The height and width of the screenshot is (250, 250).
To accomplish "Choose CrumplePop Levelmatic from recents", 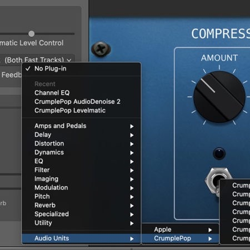I will point(81,111).
